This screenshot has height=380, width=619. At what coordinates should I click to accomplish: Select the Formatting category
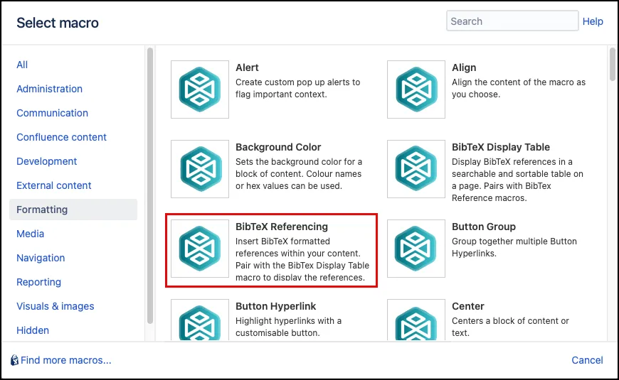click(x=73, y=210)
